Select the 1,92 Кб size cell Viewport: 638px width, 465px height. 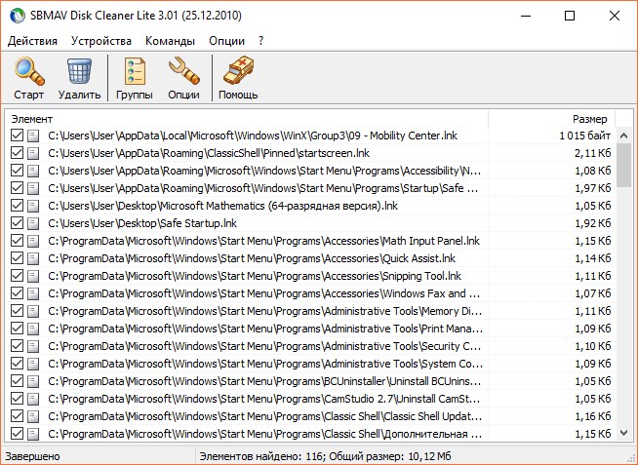tap(593, 223)
